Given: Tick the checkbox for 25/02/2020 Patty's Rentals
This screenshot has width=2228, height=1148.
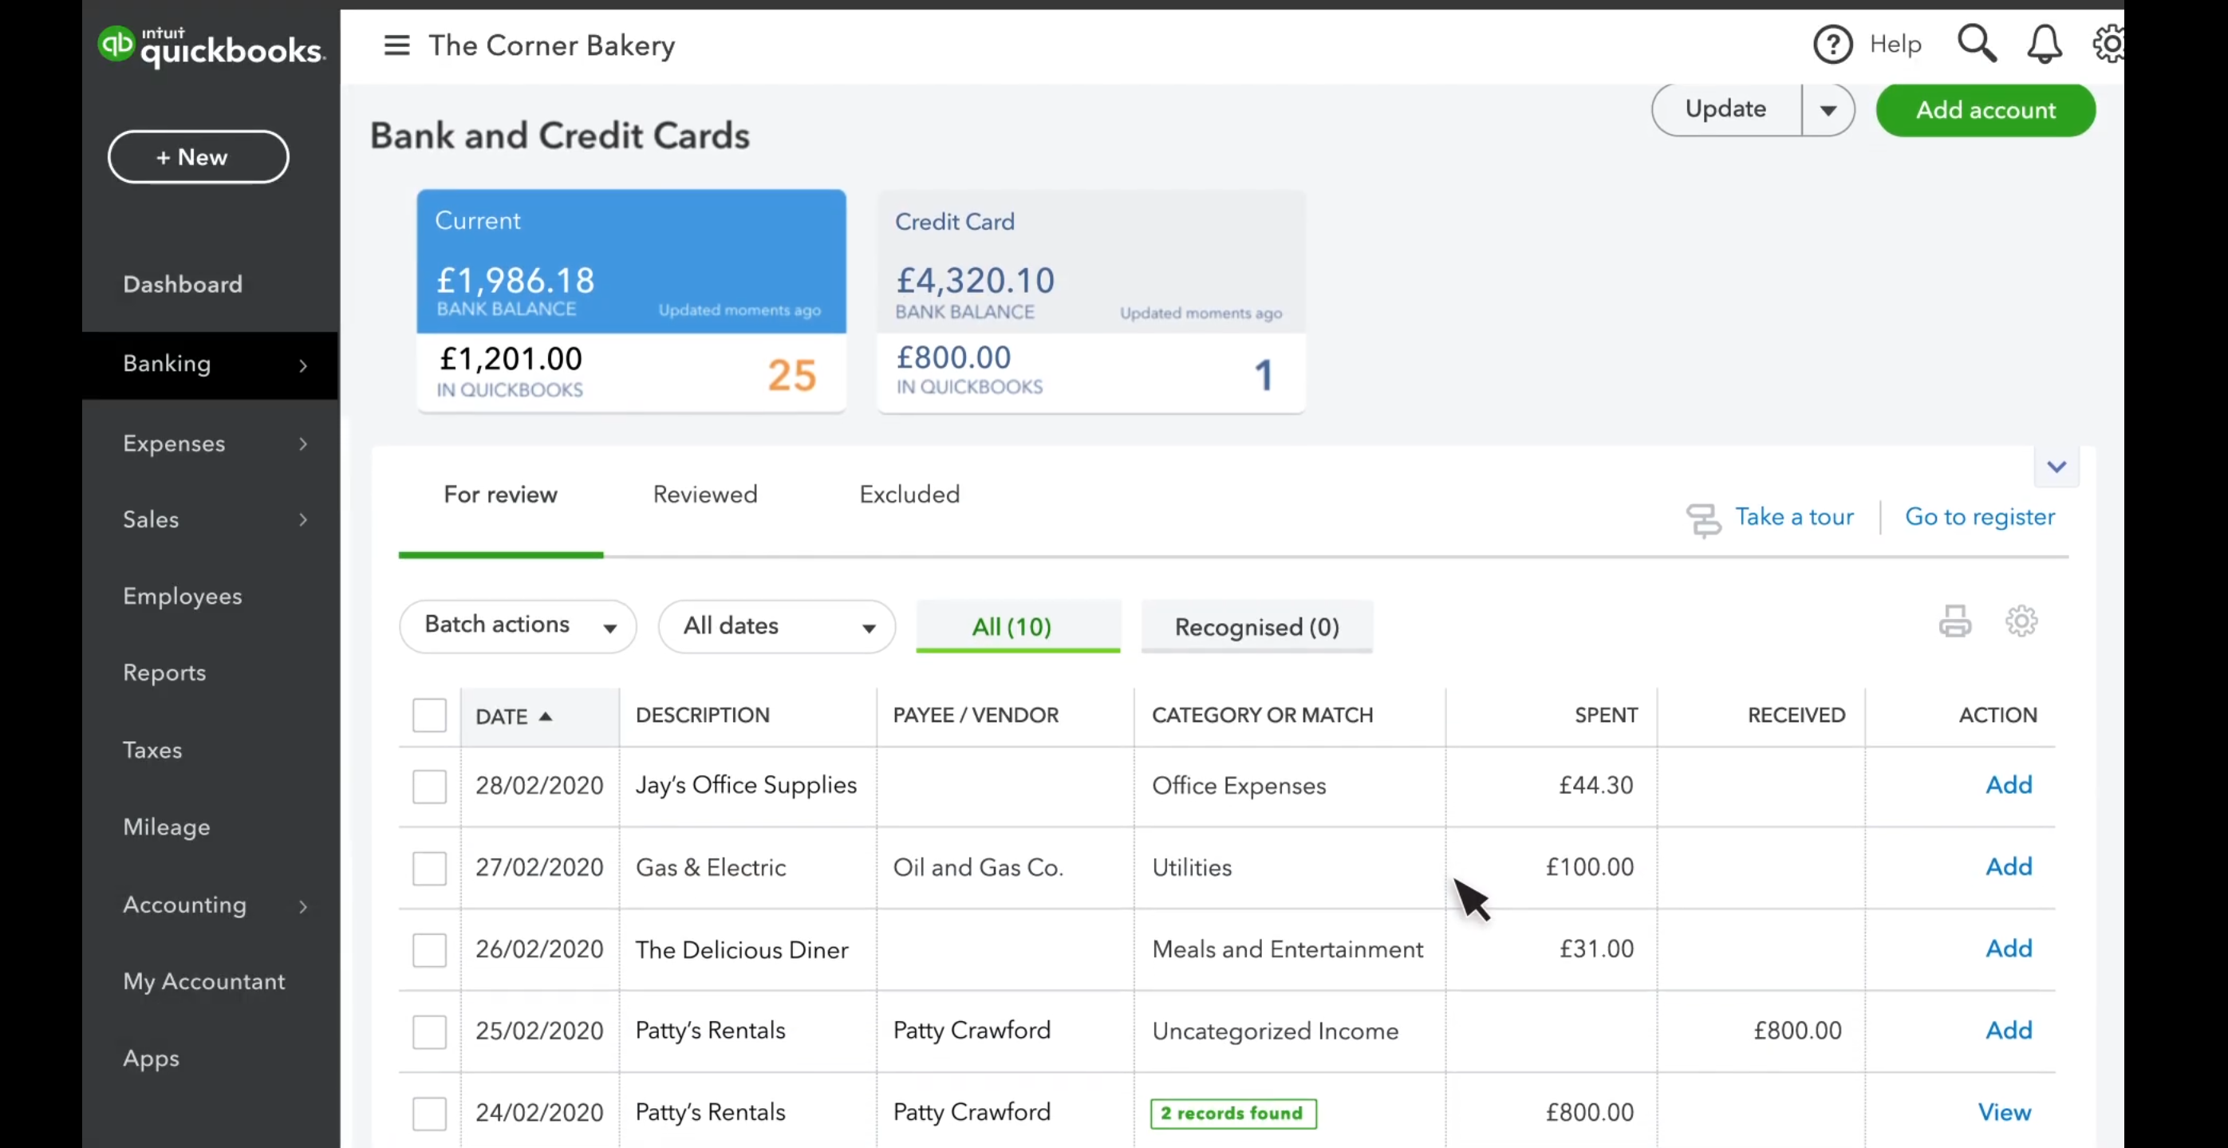Looking at the screenshot, I should [x=429, y=1032].
